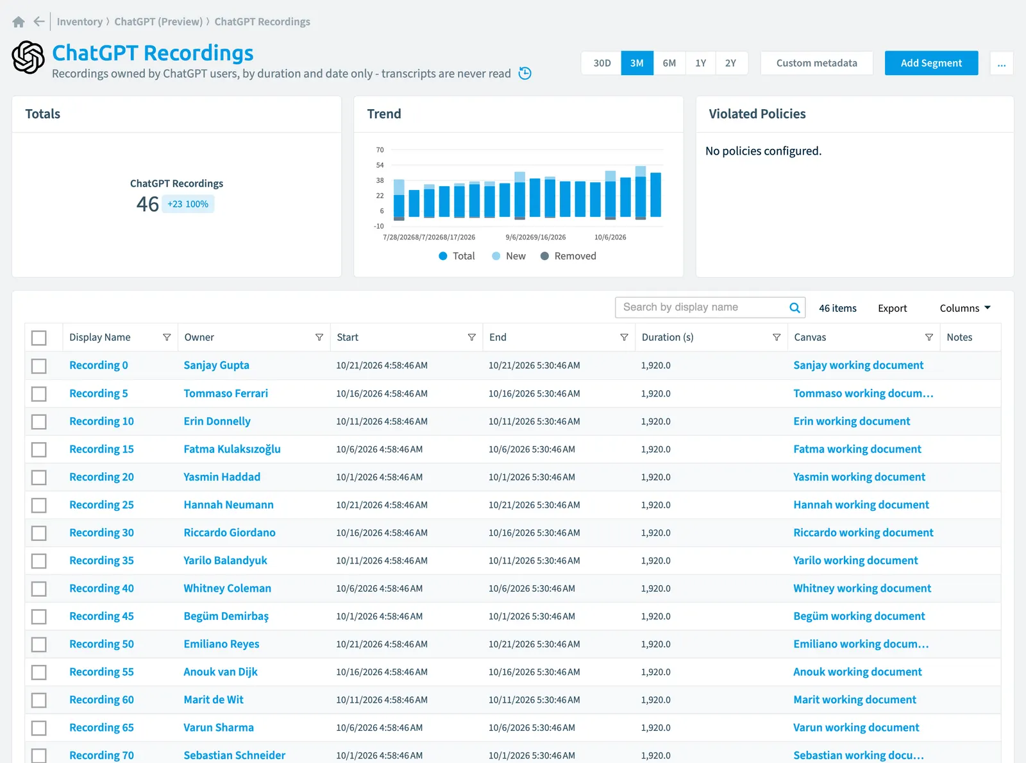Go to the home icon
The image size is (1026, 763).
(x=19, y=22)
